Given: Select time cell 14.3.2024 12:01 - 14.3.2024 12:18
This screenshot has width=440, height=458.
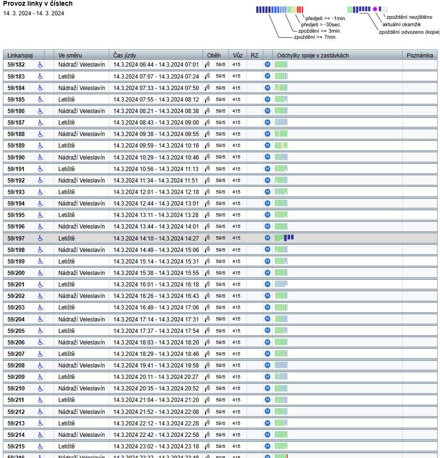Looking at the screenshot, I should [156, 192].
